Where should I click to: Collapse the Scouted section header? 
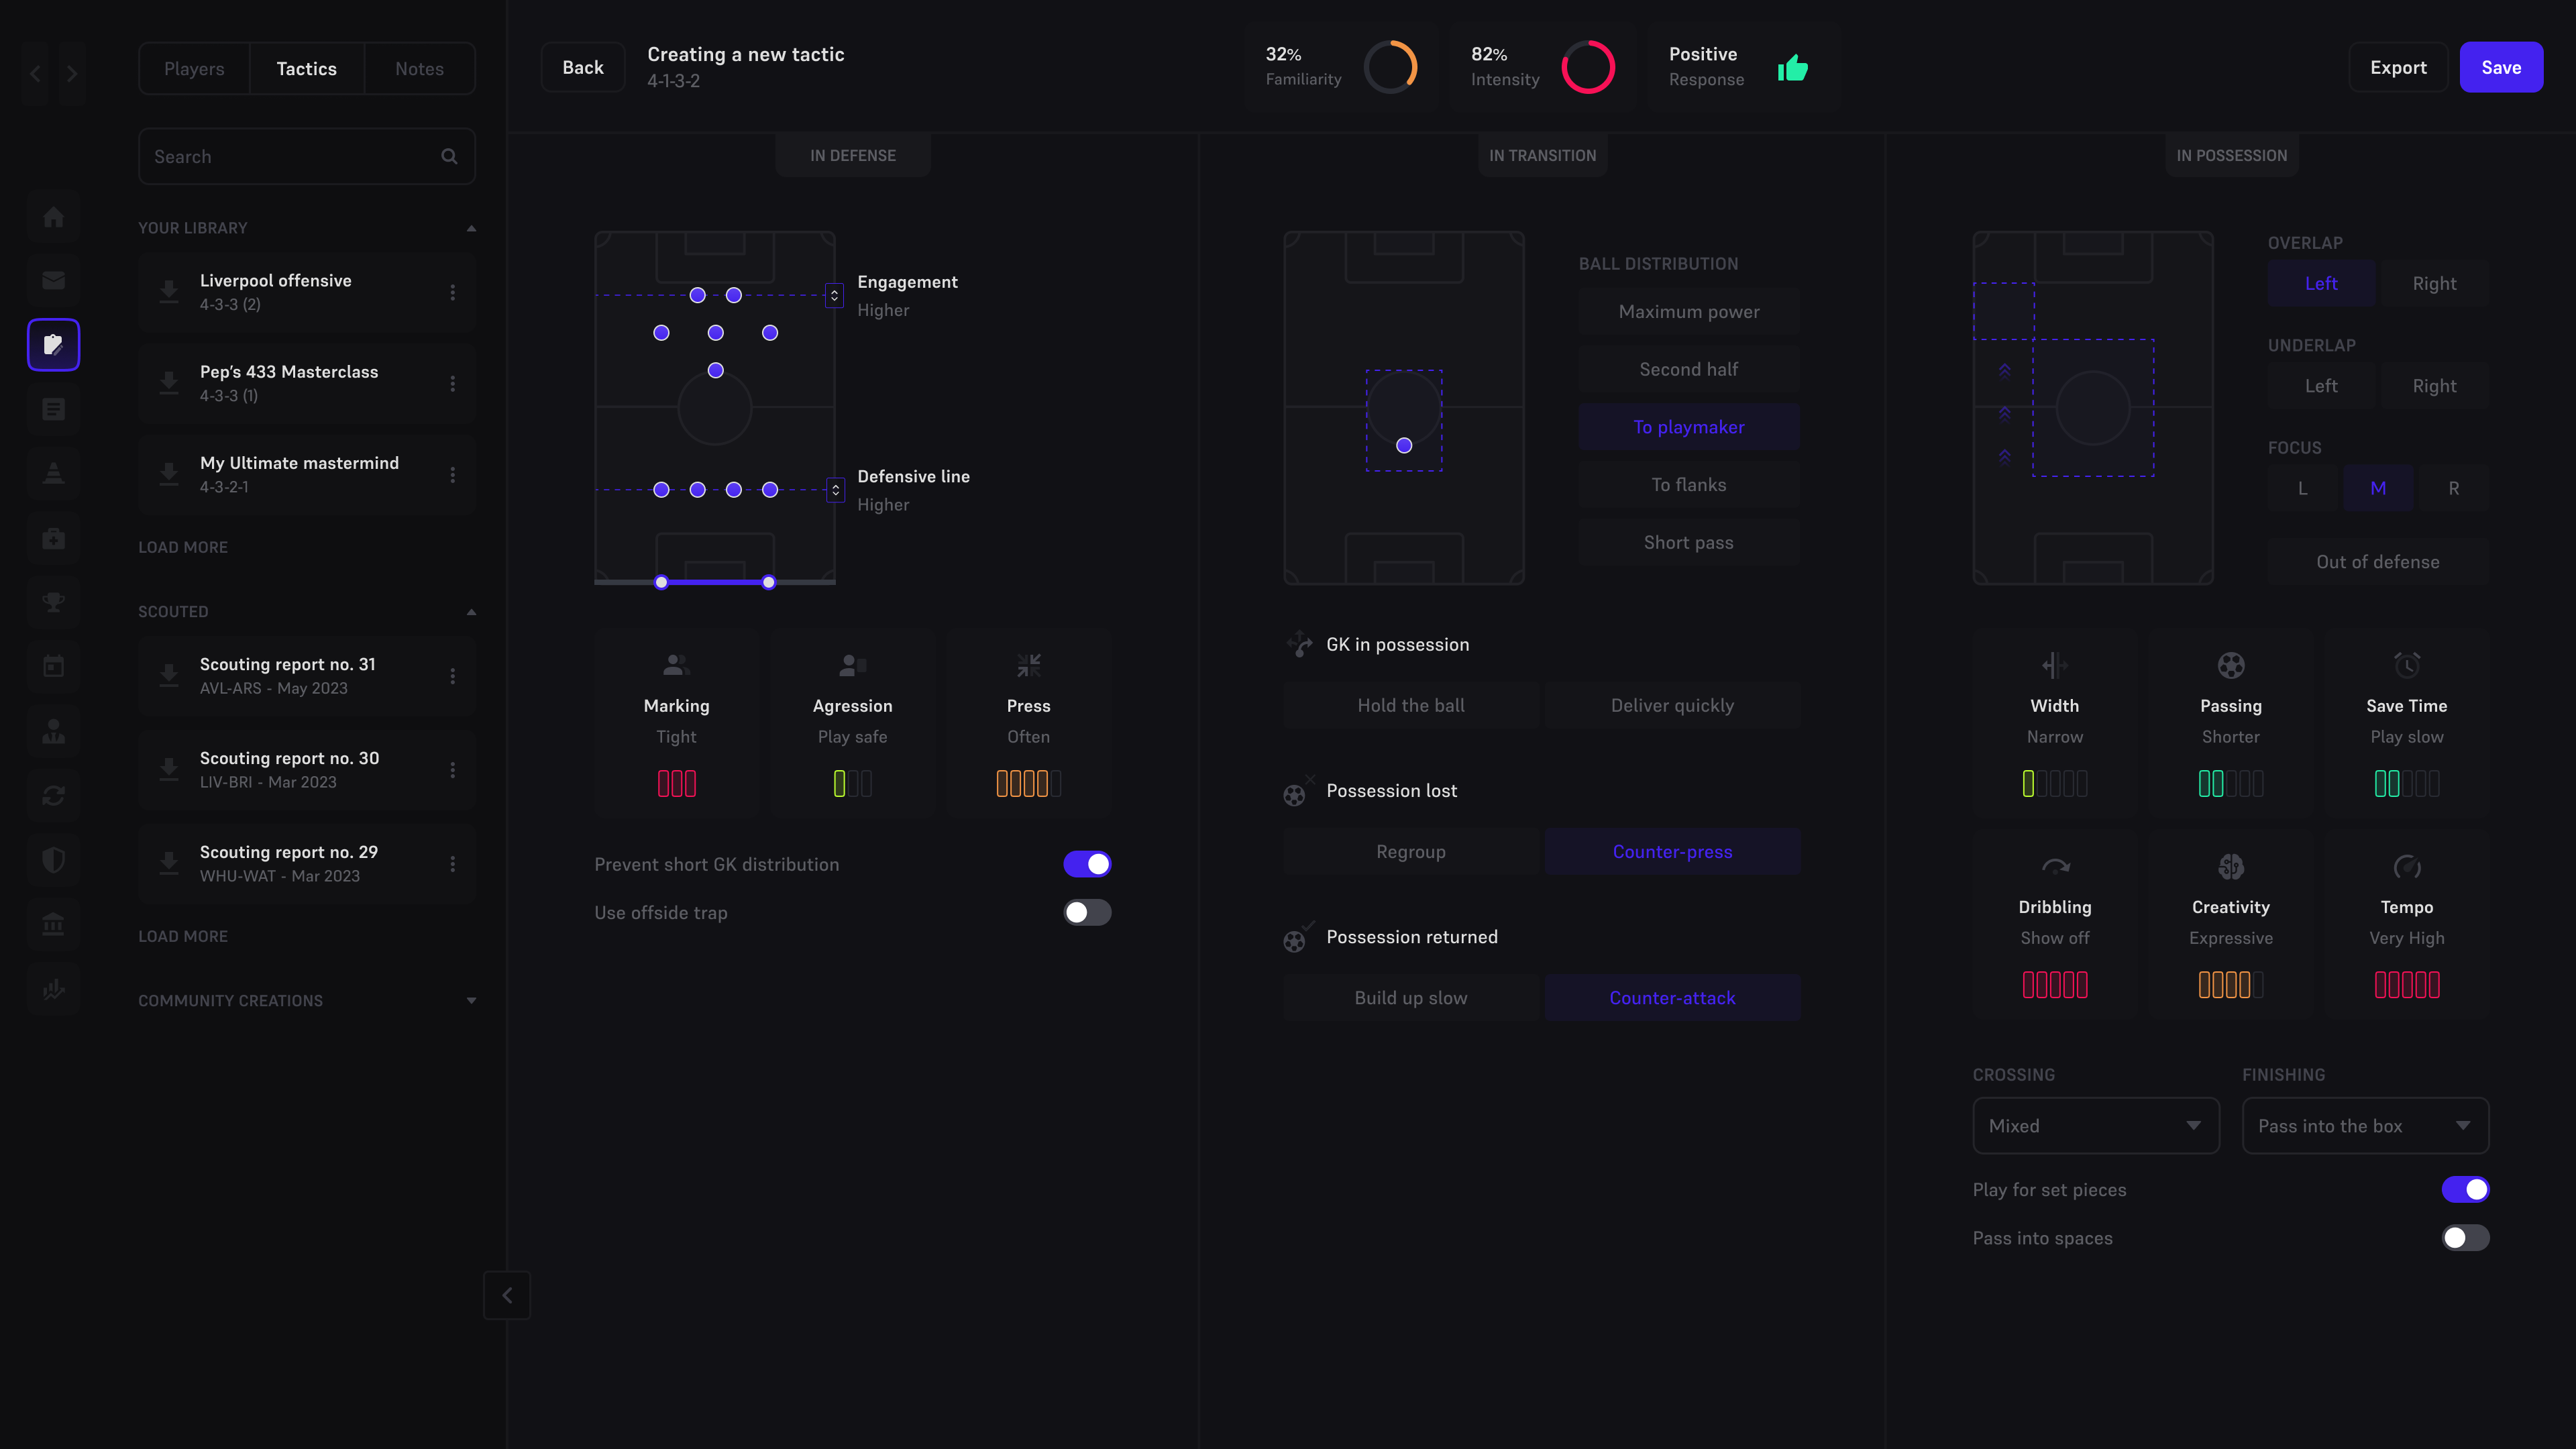[471, 611]
